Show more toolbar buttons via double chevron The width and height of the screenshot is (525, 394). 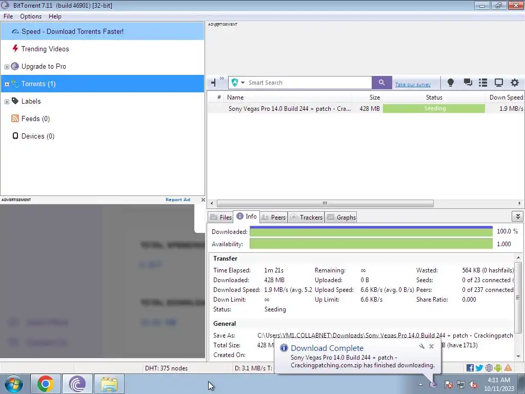[222, 78]
